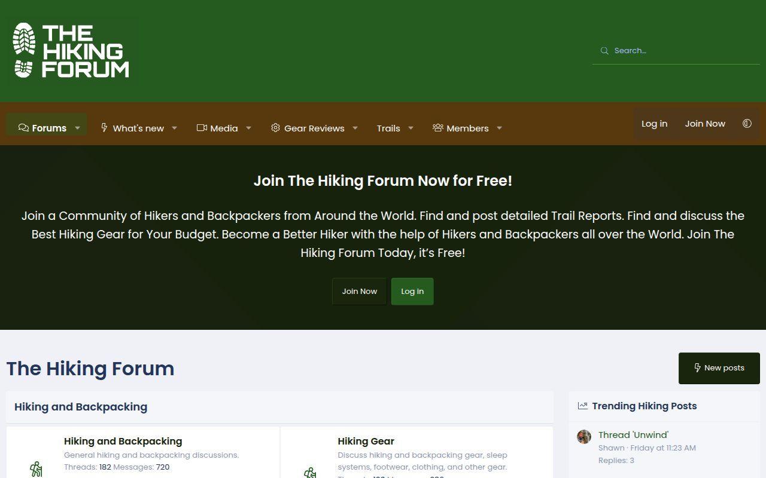This screenshot has width=766, height=478.
Task: Click Shawn's avatar in Trending Hiking Posts
Action: 583,437
